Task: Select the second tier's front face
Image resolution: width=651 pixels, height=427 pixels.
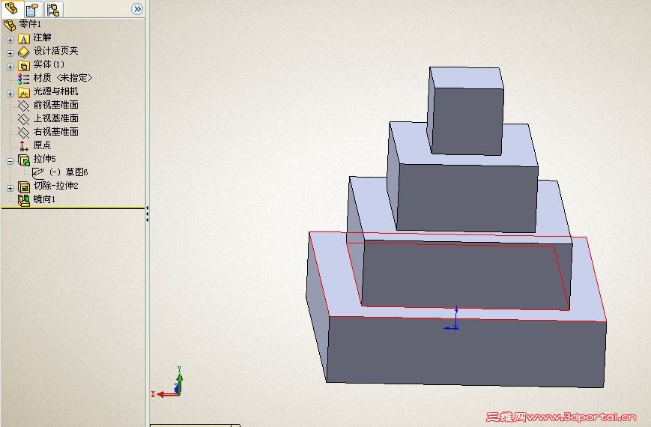Action: (x=465, y=275)
